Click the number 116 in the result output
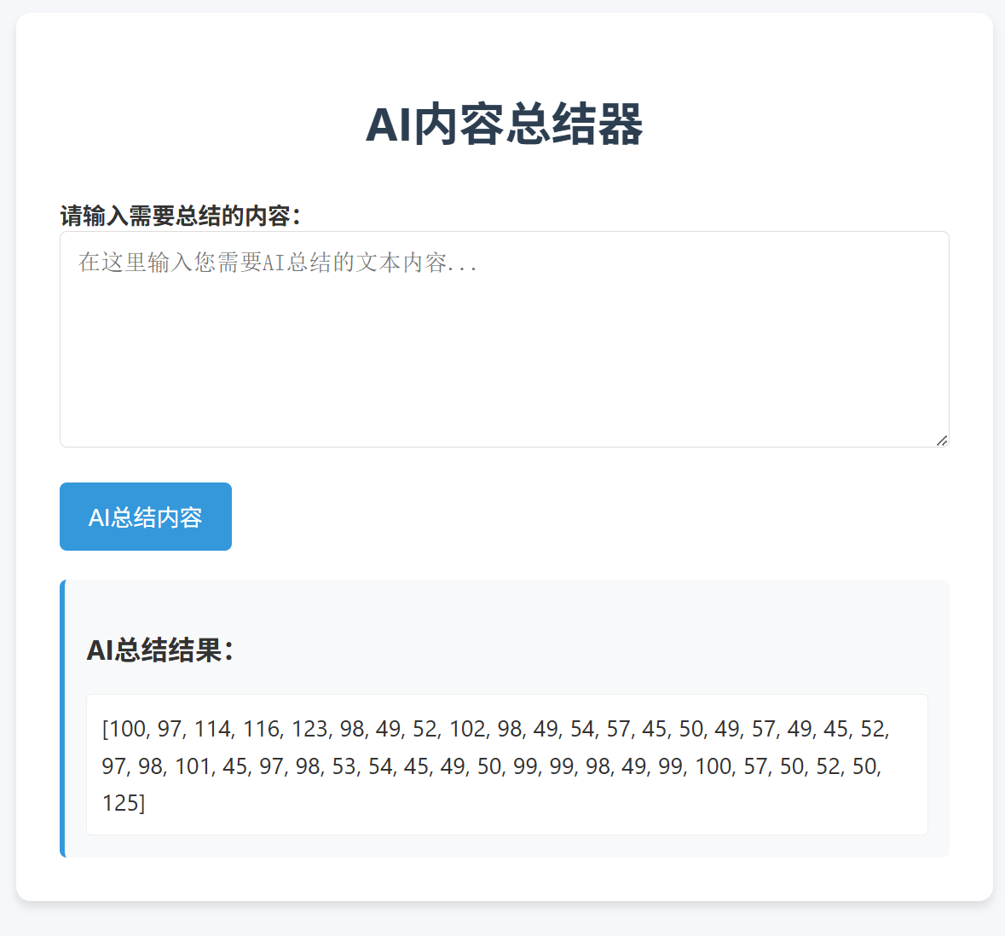The width and height of the screenshot is (1005, 936). tap(261, 729)
